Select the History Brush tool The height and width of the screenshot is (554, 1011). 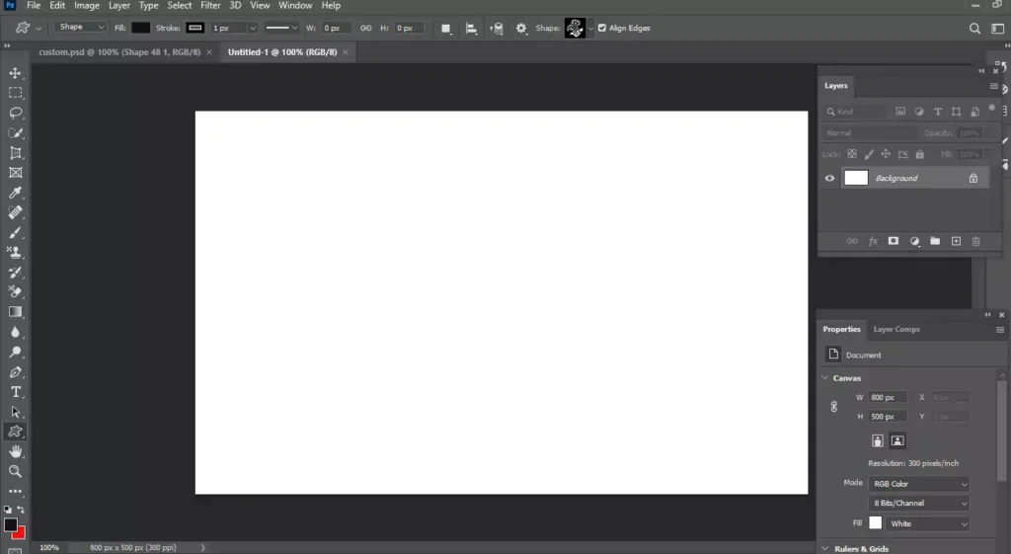(x=16, y=273)
